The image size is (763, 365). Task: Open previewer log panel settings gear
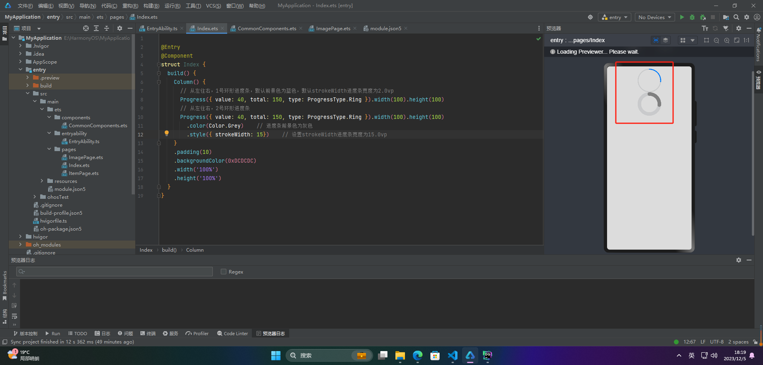[x=739, y=260]
